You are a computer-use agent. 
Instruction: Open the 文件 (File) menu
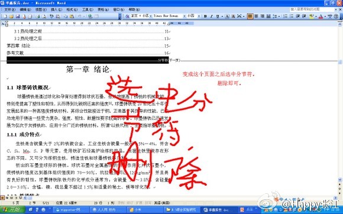(9, 9)
